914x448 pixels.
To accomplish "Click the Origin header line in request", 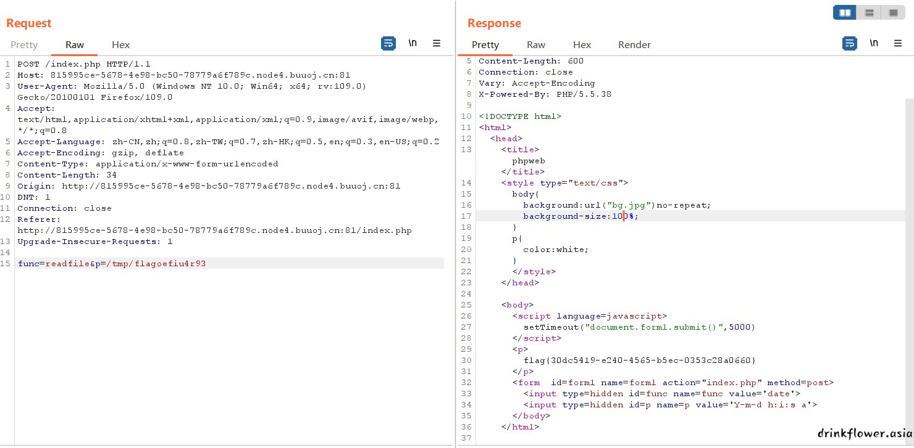I will (x=209, y=186).
